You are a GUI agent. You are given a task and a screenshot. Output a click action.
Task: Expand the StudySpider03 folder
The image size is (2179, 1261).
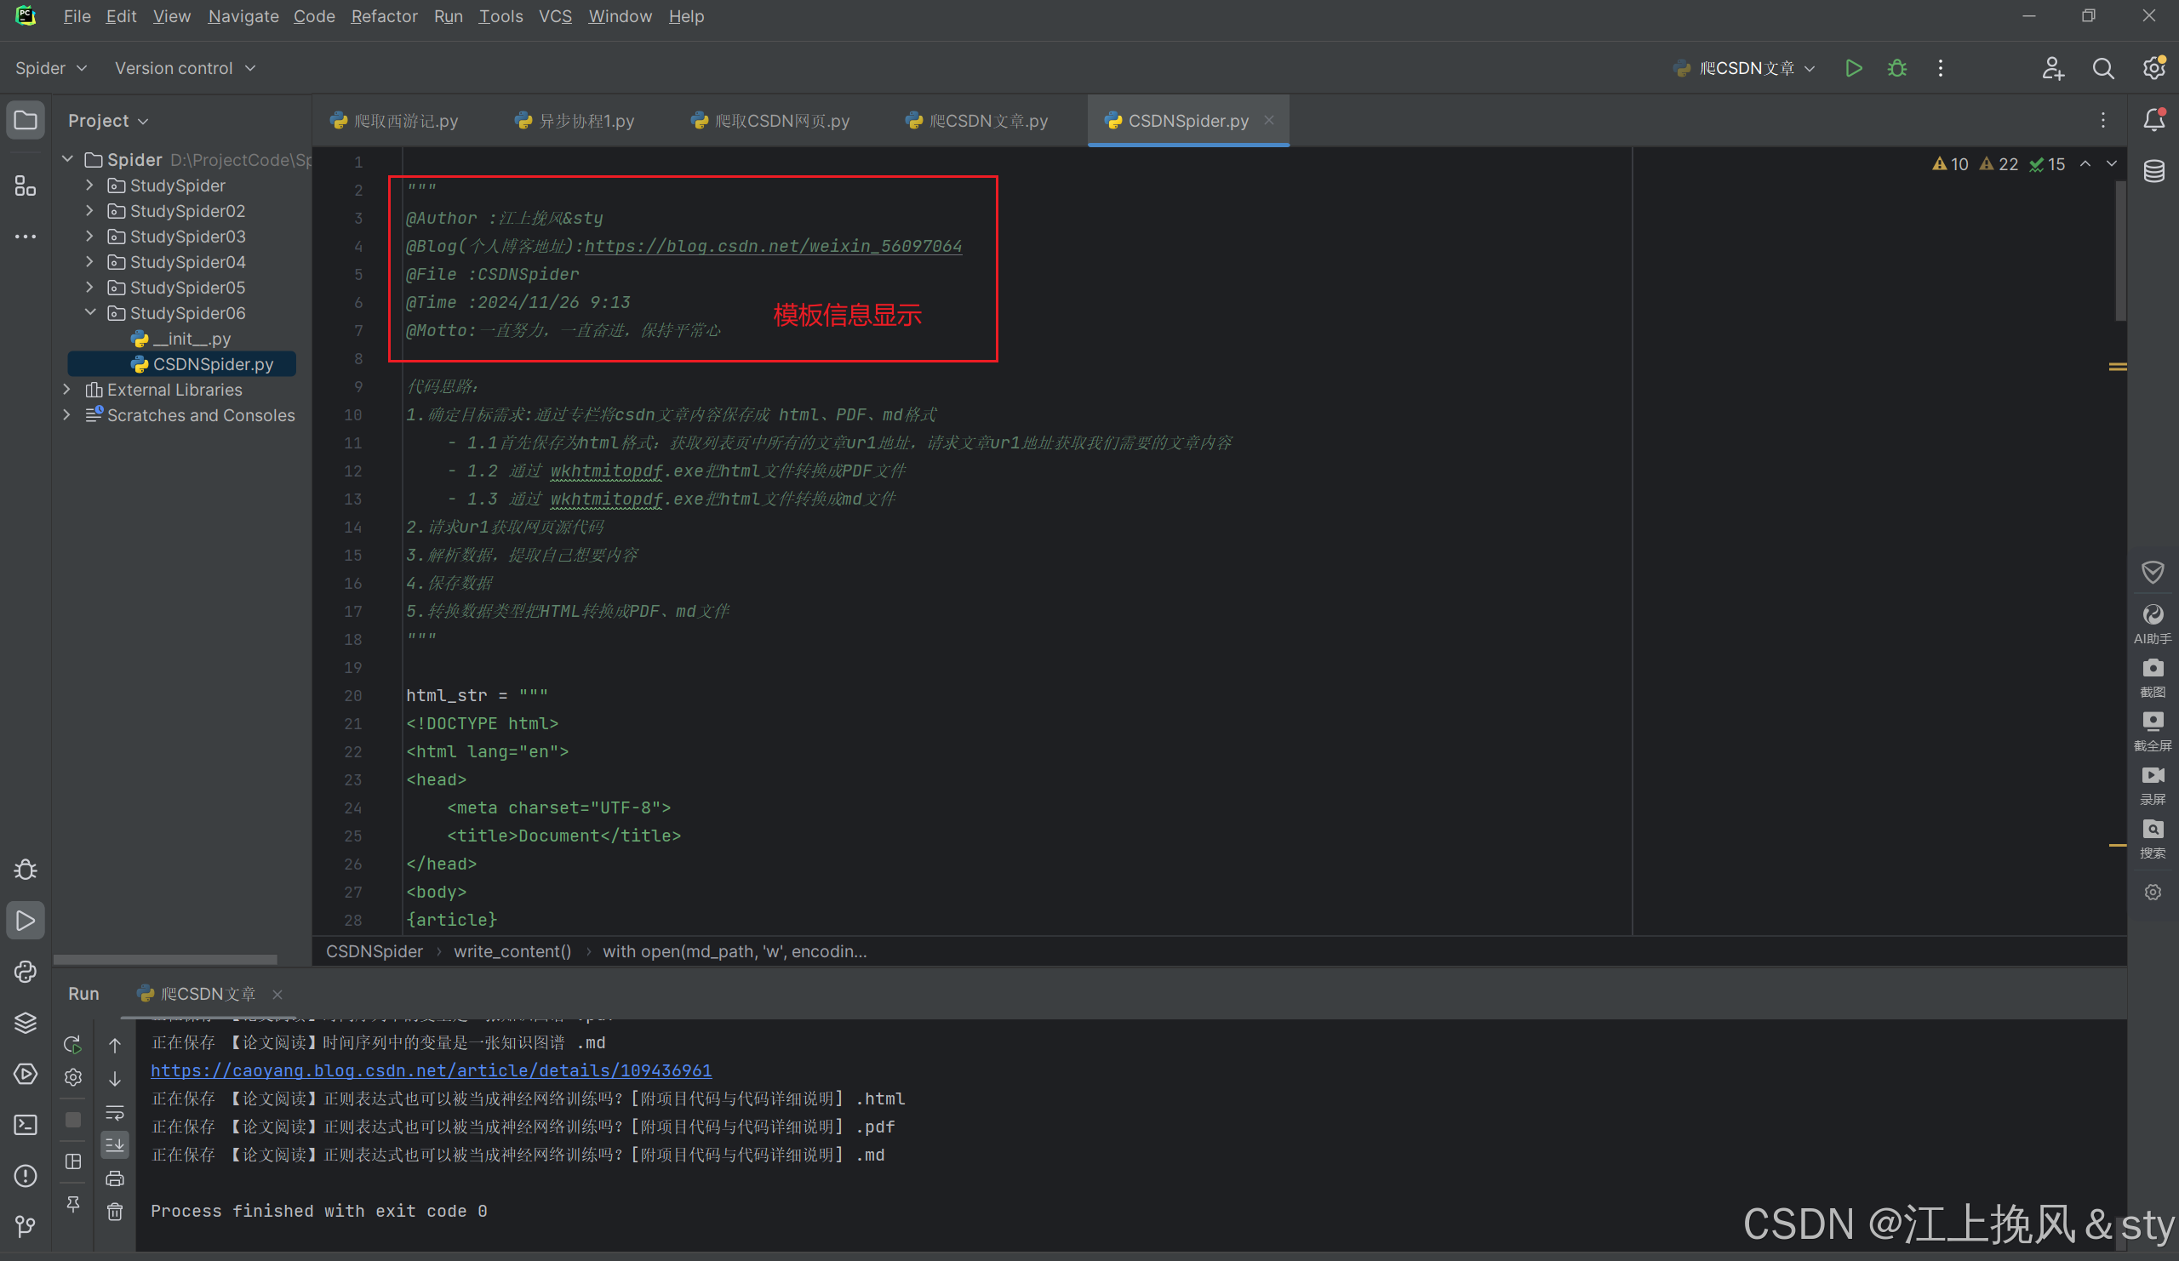(90, 236)
